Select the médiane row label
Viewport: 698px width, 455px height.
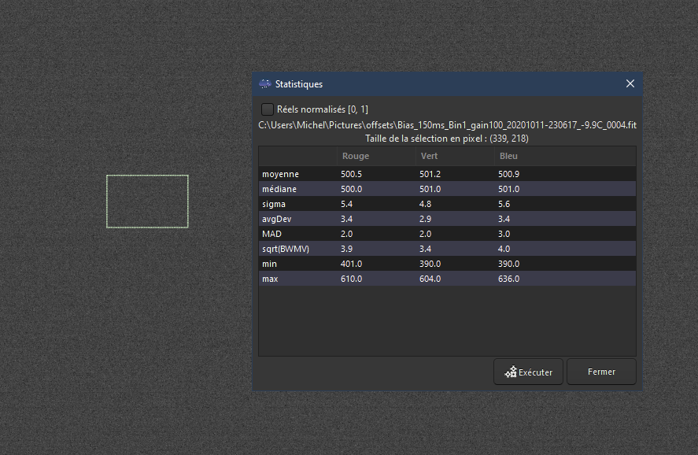coord(279,189)
